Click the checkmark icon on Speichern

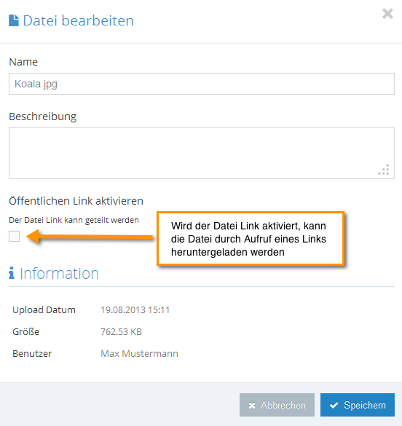pyautogui.click(x=334, y=405)
